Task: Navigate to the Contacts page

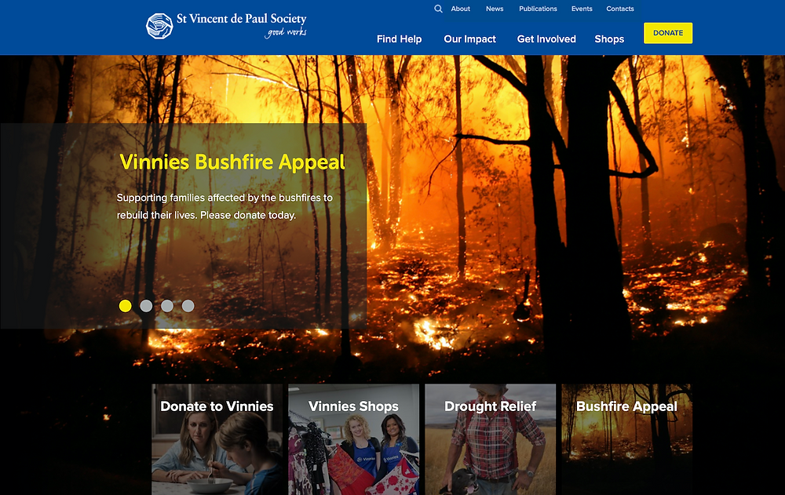Action: 620,9
